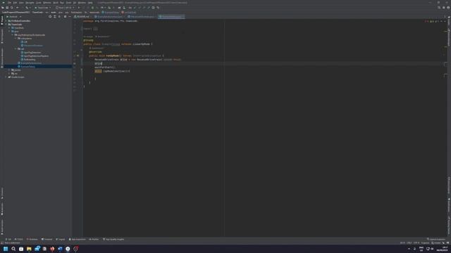Viewport: 451px width, 253px height.
Task: Toggle the Problems tool window
Action: 32,239
